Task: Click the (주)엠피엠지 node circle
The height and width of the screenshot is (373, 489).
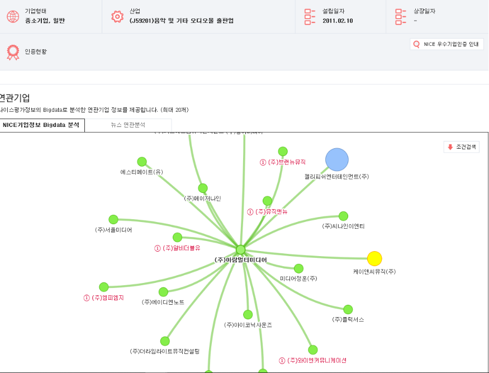Action: click(x=104, y=287)
